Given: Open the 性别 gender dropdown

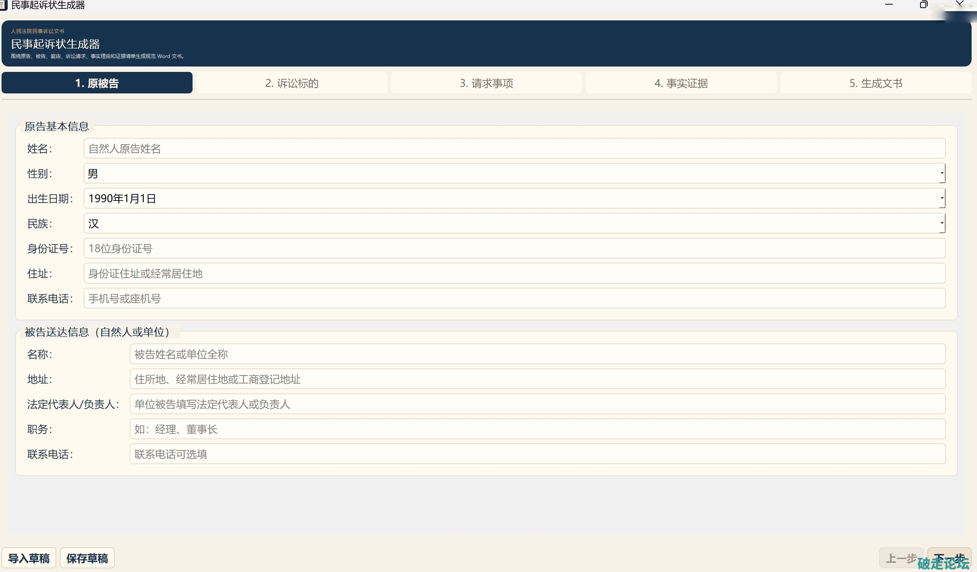Looking at the screenshot, I should click(x=941, y=173).
